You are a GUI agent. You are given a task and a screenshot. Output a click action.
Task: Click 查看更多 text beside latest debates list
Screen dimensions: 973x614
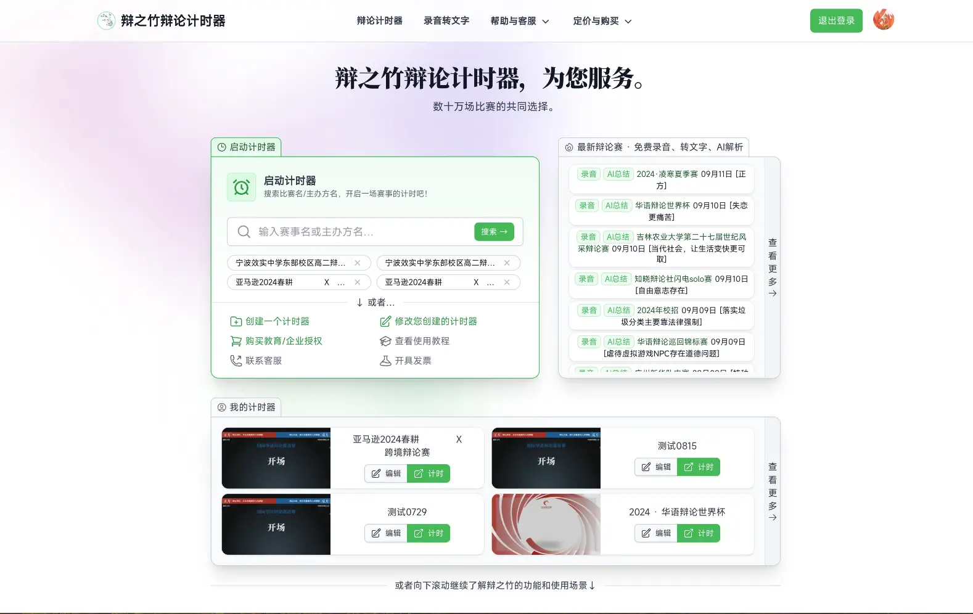point(773,262)
